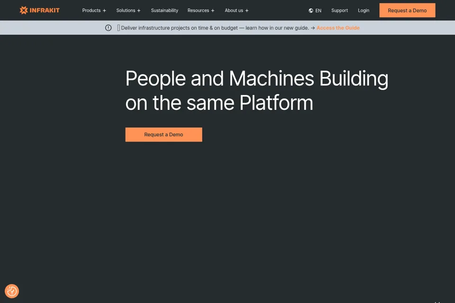Click the banner text about infrastructure projects
This screenshot has width=455, height=303.
215,28
